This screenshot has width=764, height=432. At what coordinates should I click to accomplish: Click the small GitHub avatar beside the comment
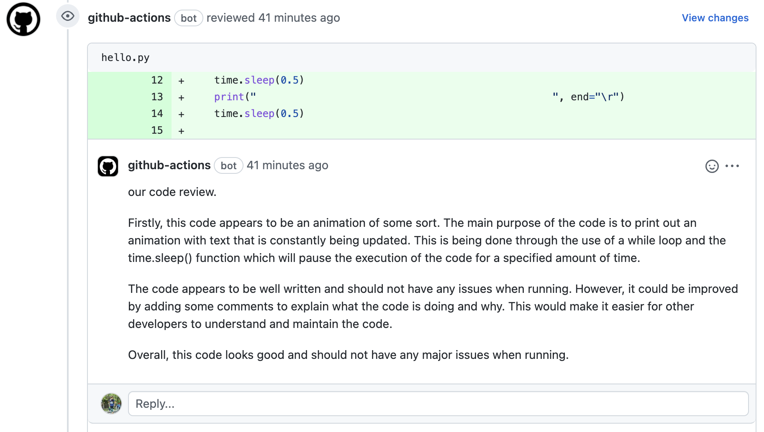(x=108, y=166)
